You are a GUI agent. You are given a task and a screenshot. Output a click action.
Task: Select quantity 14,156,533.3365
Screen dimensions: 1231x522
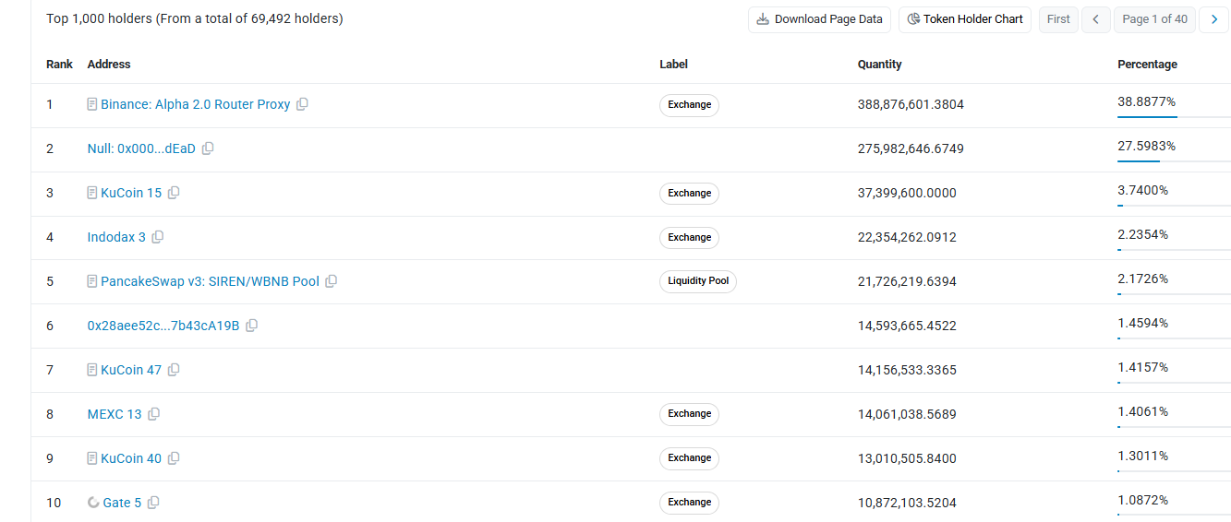[907, 371]
